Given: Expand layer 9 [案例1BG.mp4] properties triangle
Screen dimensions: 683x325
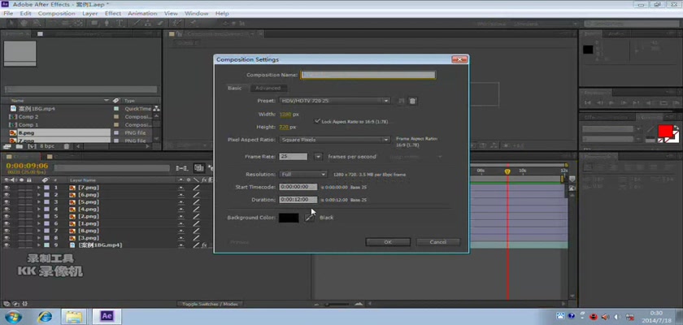Looking at the screenshot, I should 39,245.
